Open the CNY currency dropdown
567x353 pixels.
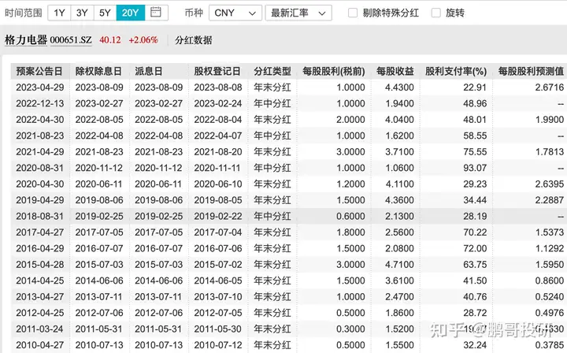(x=235, y=13)
